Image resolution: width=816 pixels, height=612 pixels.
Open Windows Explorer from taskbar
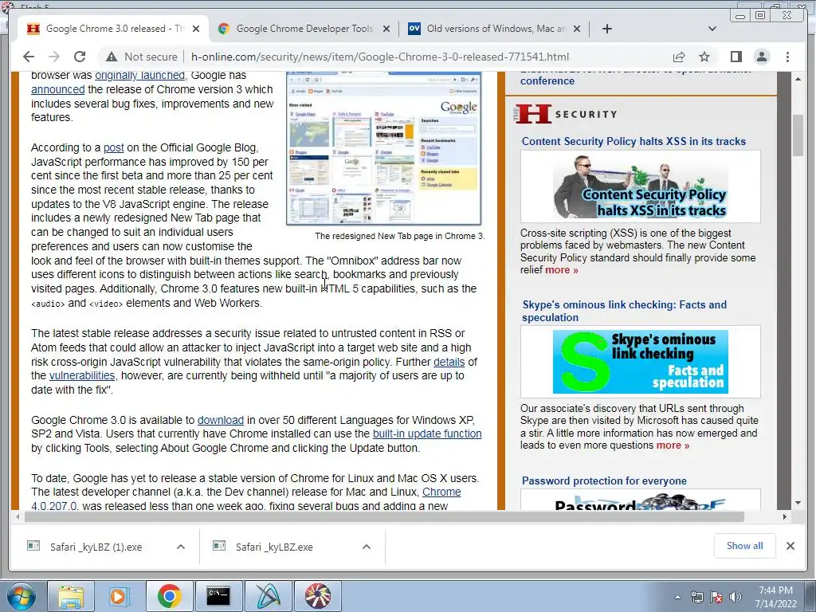pos(71,596)
